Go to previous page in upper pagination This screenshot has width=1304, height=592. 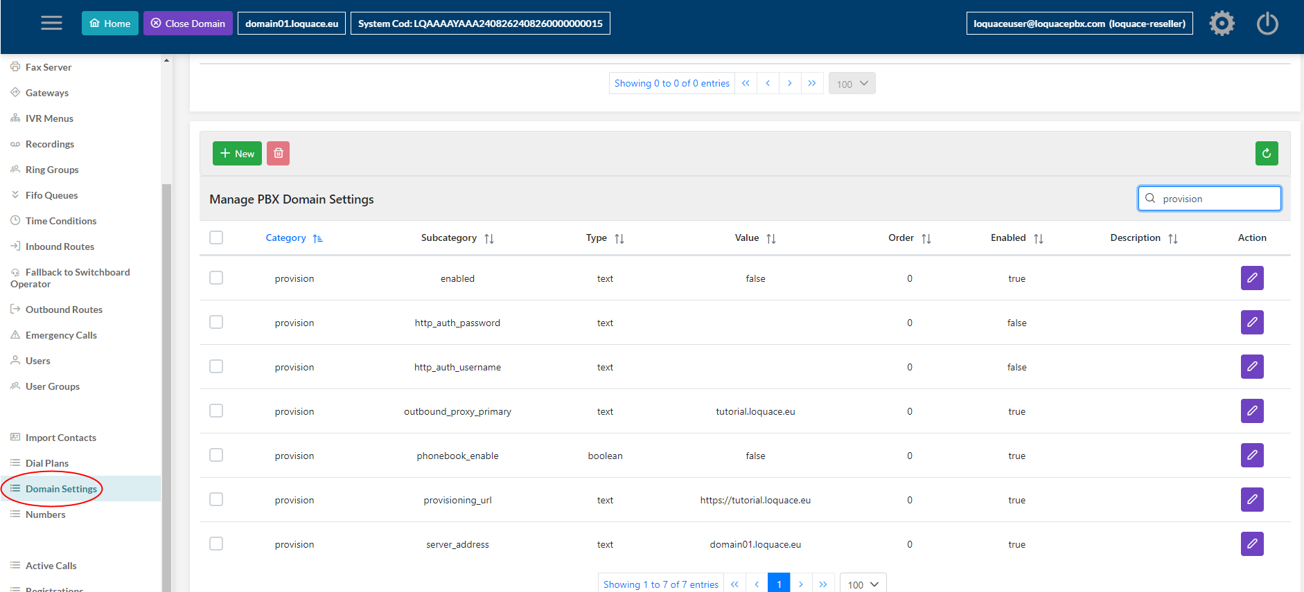(768, 83)
